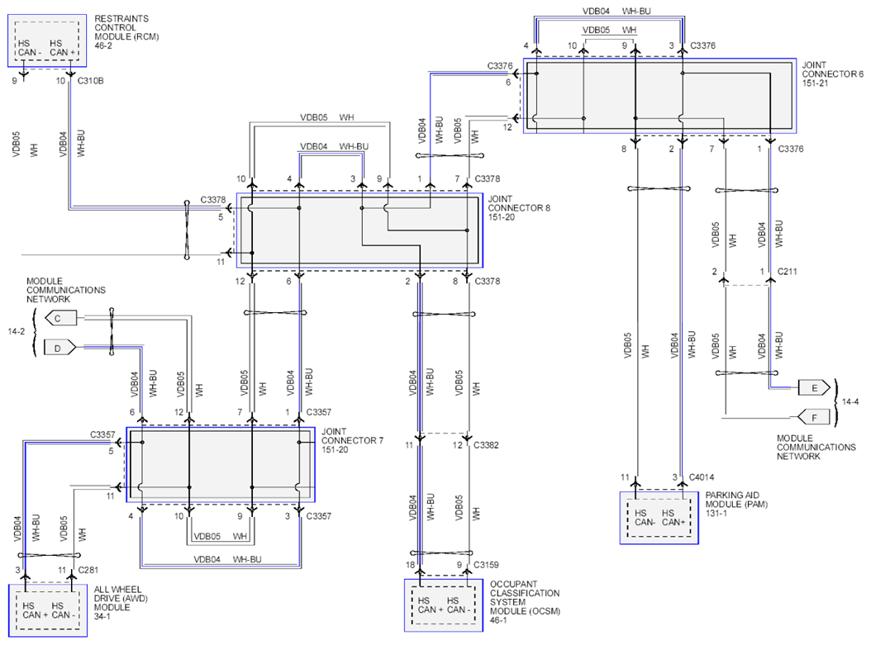Select Joint Connector 6 block
The height and width of the screenshot is (645, 871).
(x=659, y=96)
